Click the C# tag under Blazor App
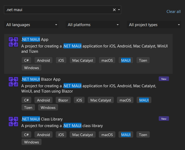This screenshot has height=150, width=185. [x=27, y=100]
